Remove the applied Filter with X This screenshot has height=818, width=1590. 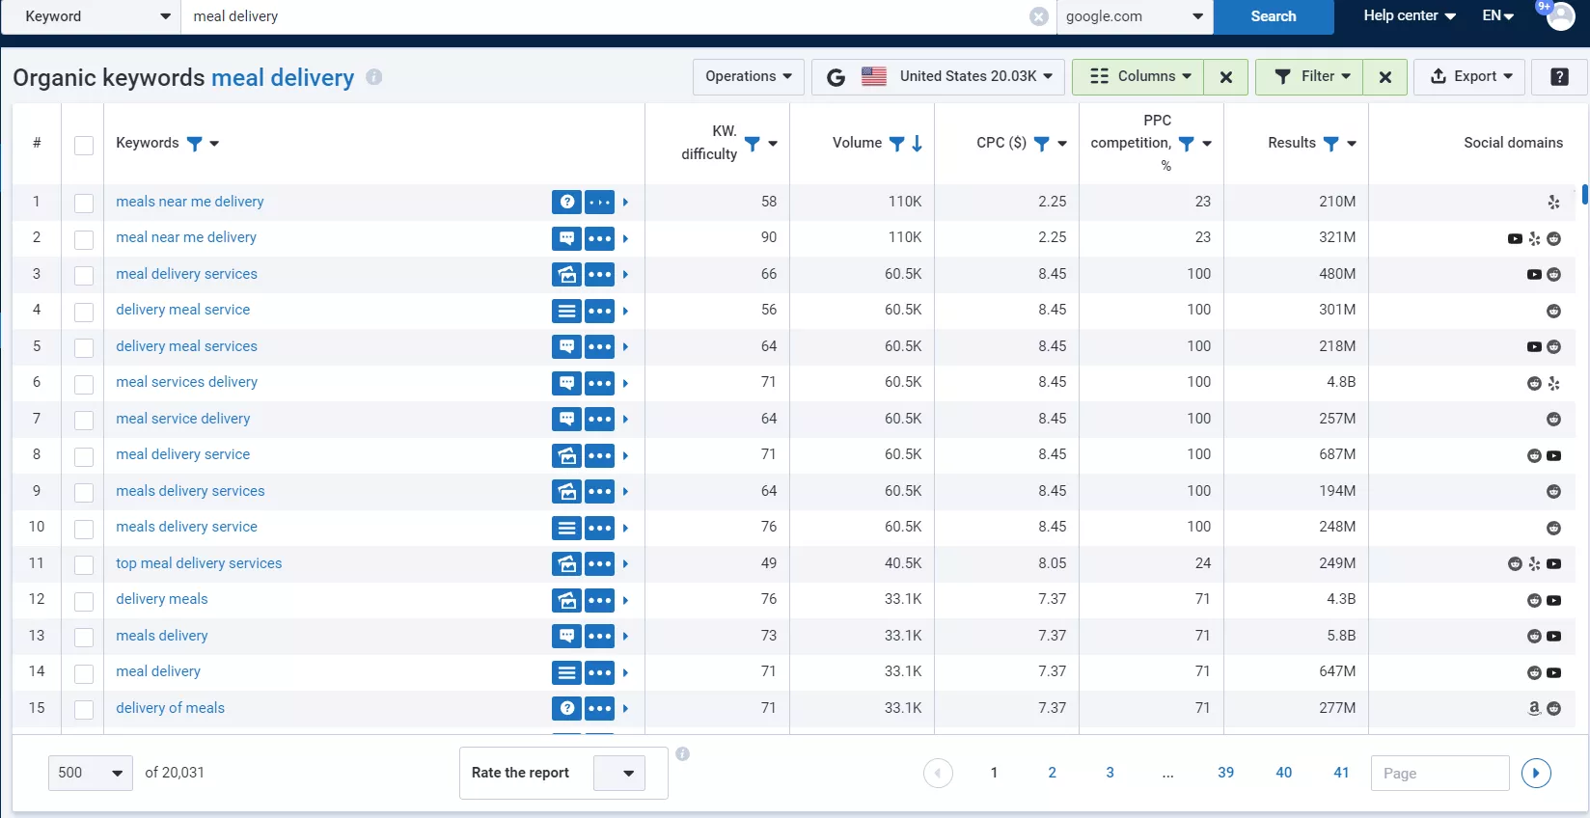click(1385, 77)
